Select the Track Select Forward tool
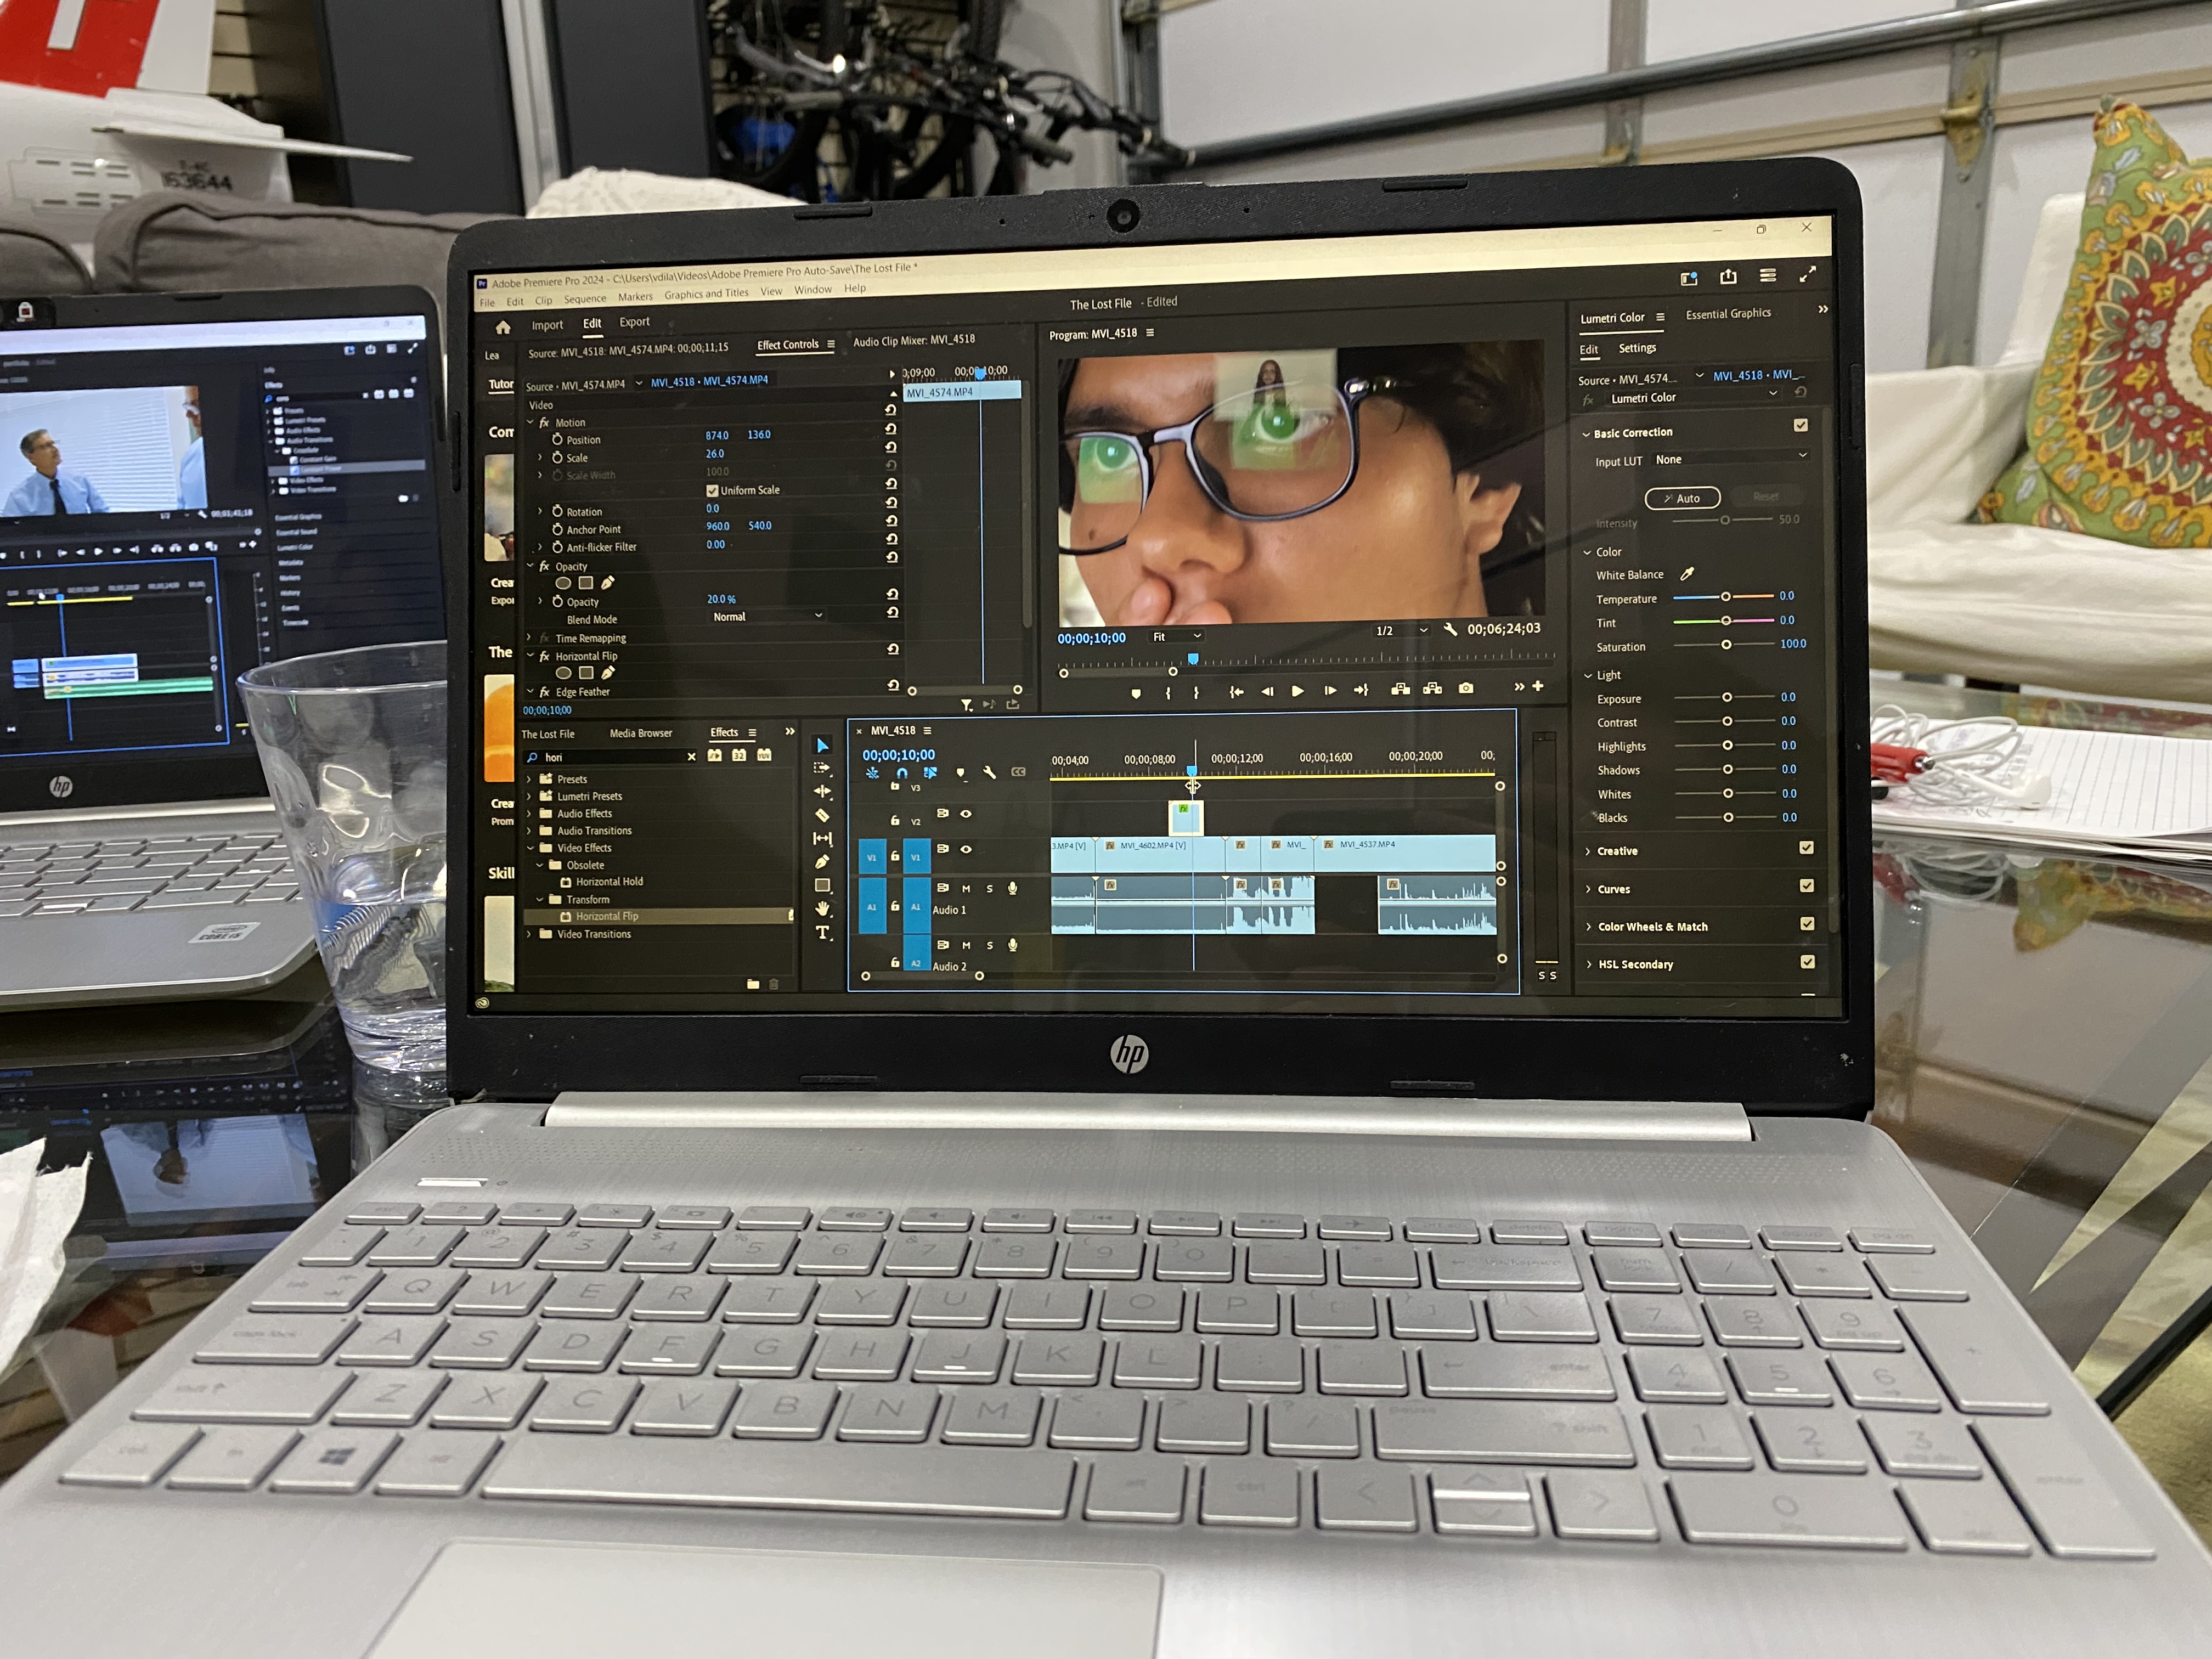2212x1659 pixels. tap(822, 768)
